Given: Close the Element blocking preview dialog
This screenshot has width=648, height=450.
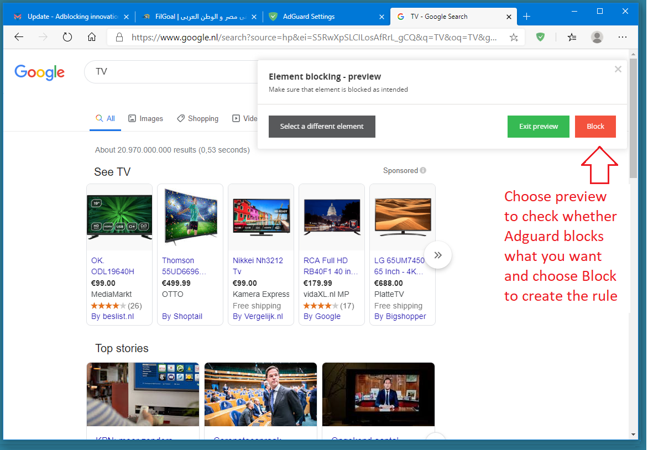Looking at the screenshot, I should click(x=618, y=69).
